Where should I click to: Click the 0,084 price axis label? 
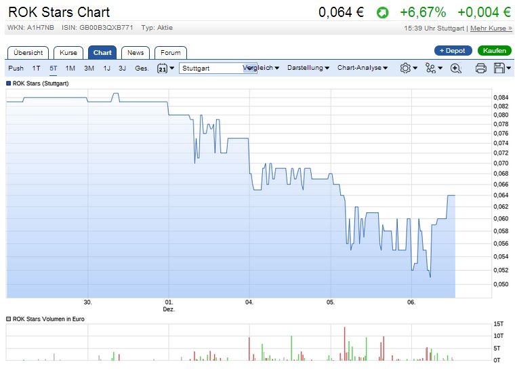(501, 97)
